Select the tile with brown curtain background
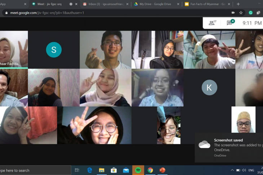Viewport: 263px width, 175px height. [14, 87]
